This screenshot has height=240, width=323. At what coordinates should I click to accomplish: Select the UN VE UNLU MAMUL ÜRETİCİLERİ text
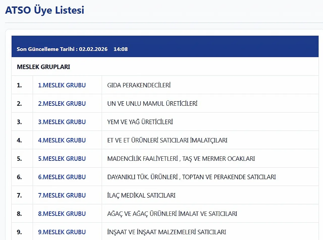coord(152,104)
